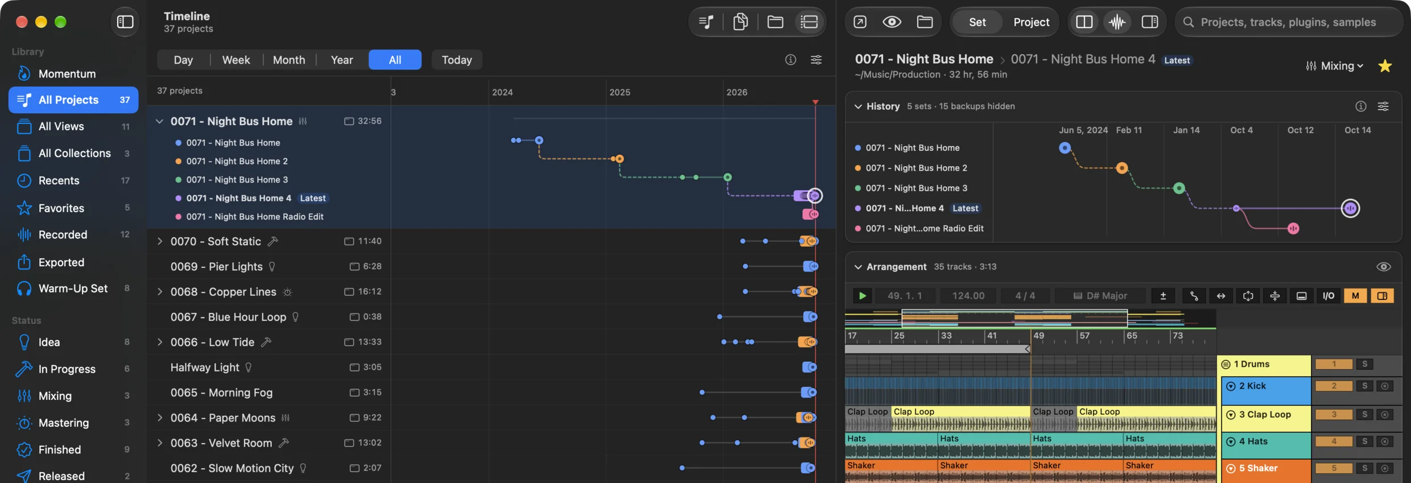1411x483 pixels.
Task: Show waveform view in the toolbar
Action: tap(1117, 22)
